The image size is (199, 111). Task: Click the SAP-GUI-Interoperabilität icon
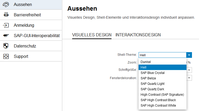pyautogui.click(x=6, y=36)
